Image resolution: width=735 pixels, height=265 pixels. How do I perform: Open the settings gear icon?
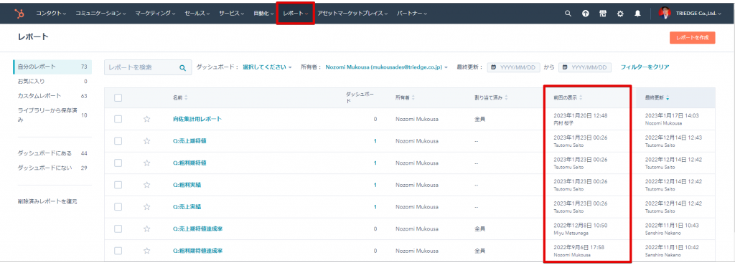coord(620,14)
